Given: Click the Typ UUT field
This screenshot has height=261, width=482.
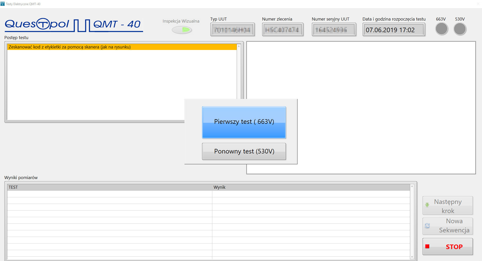Looking at the screenshot, I should pos(232,30).
